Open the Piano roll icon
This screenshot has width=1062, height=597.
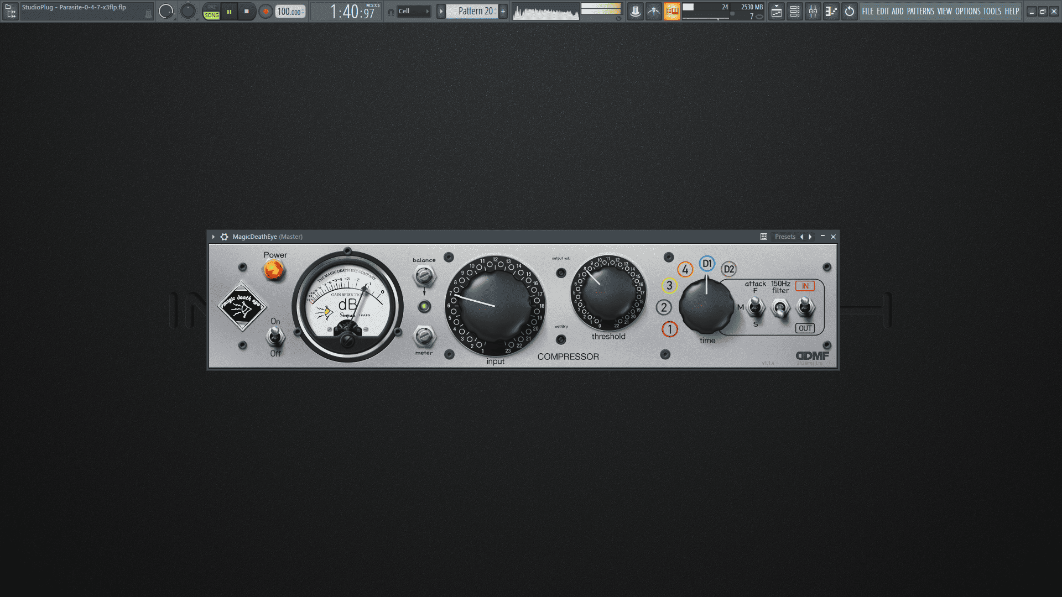(x=831, y=11)
